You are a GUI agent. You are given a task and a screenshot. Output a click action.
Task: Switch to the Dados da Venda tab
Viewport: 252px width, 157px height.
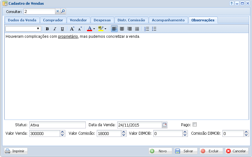click(x=22, y=20)
